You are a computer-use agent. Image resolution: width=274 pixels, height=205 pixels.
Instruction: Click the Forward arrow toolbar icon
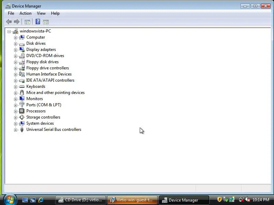coord(17,22)
